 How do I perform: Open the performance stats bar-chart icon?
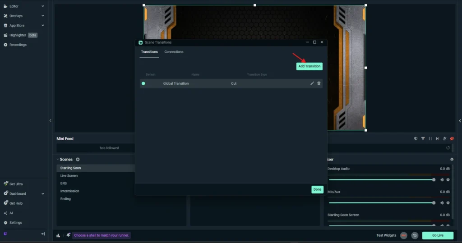coord(58,235)
